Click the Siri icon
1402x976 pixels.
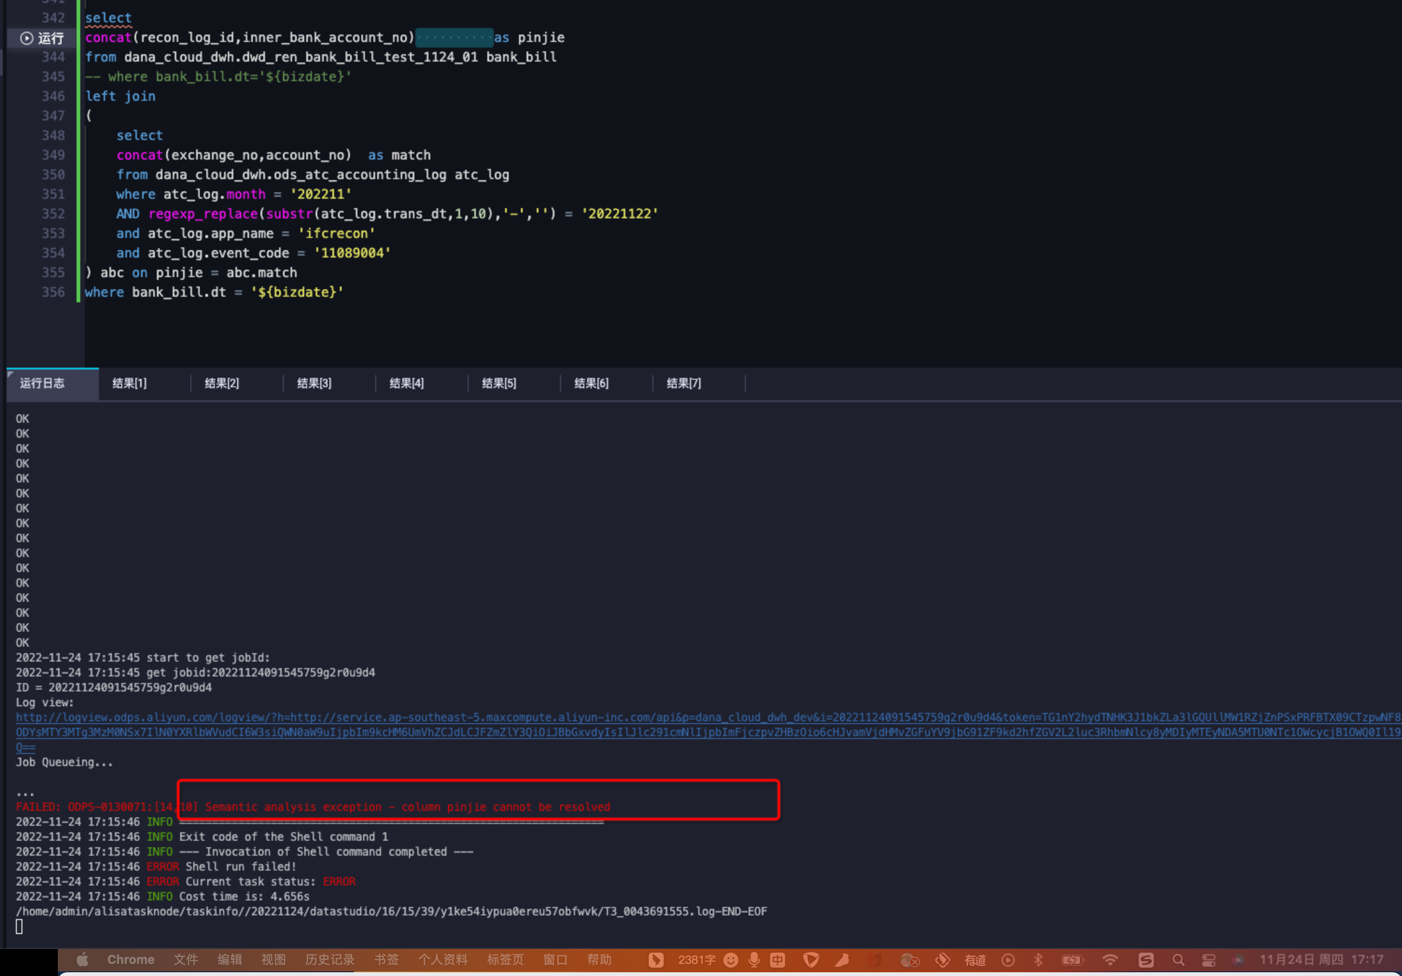point(1238,960)
